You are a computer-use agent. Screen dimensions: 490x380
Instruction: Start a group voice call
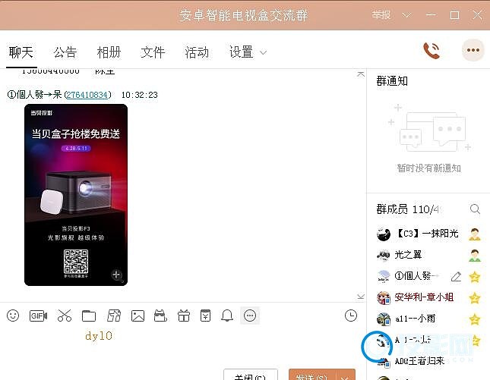(x=432, y=51)
